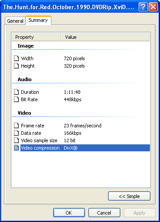Click the Frame rate property icon
Viewport: 160px width, 222px height.
click(x=16, y=126)
